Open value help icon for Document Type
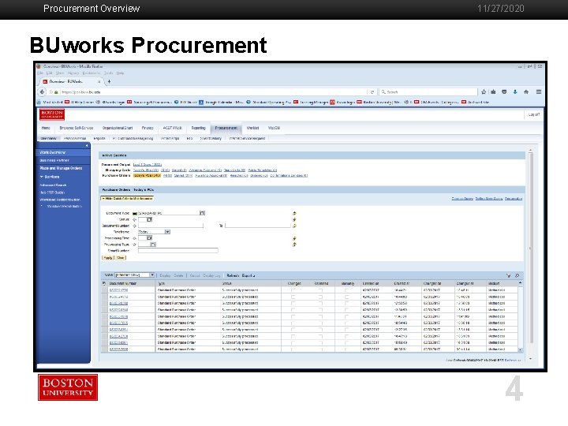 [202, 213]
